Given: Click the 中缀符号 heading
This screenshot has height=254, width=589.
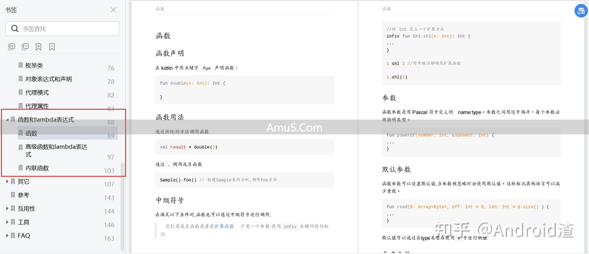Looking at the screenshot, I should pyautogui.click(x=170, y=200).
